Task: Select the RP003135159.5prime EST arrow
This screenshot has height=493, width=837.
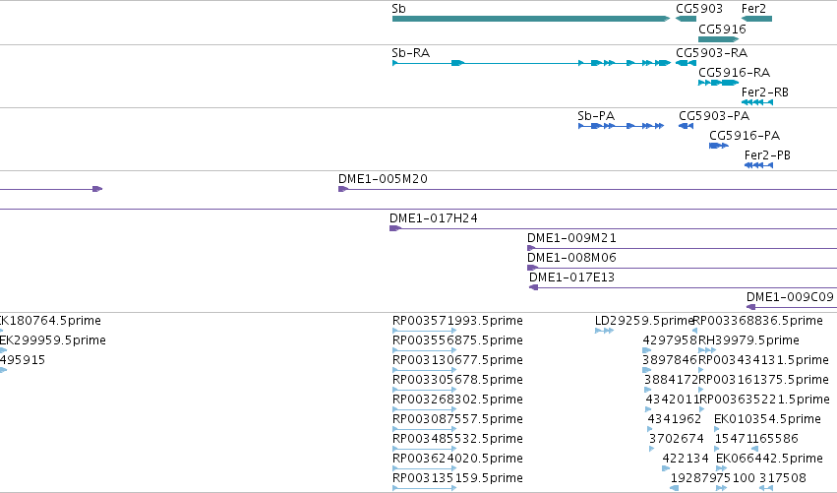Action: (x=424, y=488)
